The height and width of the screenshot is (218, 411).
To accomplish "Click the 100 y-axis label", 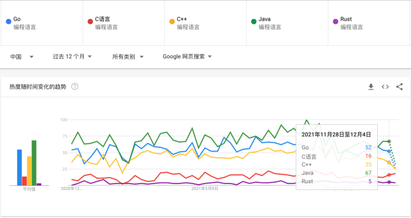I will [x=64, y=120].
